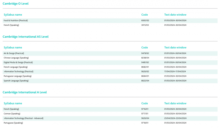Click the Art & Design (Practical) syllabus

(14, 53)
